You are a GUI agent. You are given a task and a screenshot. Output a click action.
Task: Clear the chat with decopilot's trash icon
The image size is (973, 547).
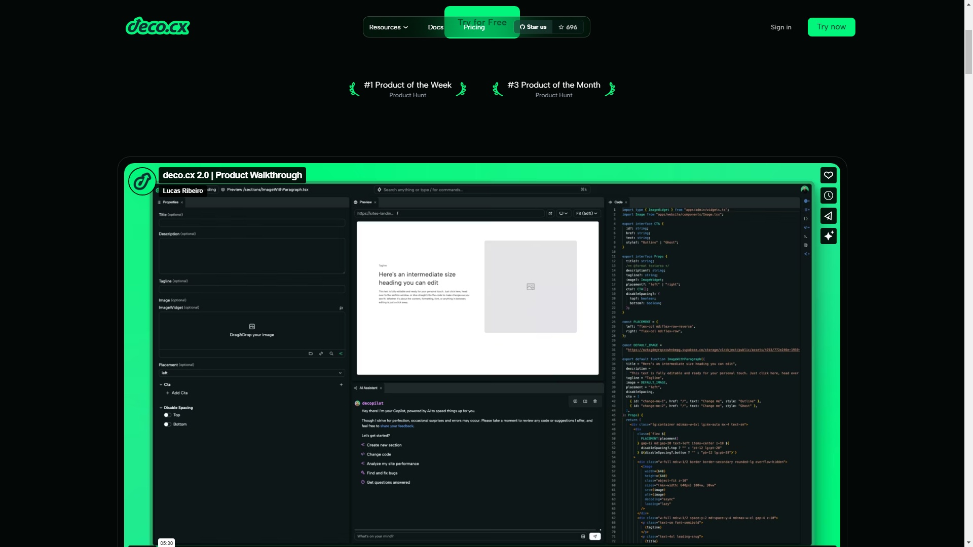pyautogui.click(x=595, y=401)
